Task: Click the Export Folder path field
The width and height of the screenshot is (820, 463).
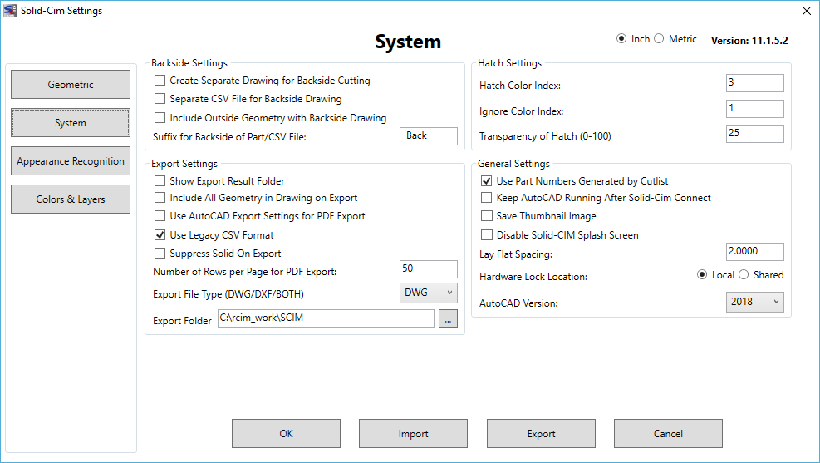Action: coord(326,318)
